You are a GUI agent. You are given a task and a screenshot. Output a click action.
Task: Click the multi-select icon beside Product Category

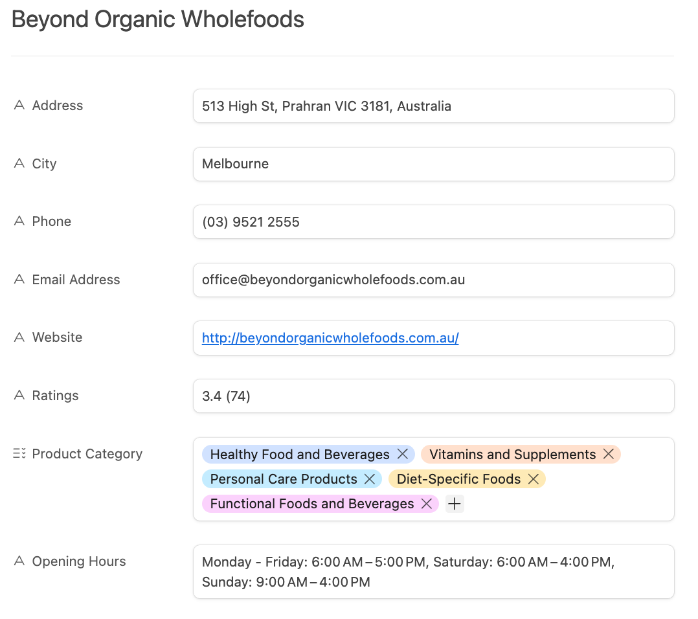tap(19, 453)
